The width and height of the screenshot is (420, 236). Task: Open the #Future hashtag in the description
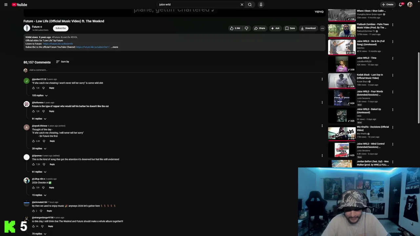point(56,37)
